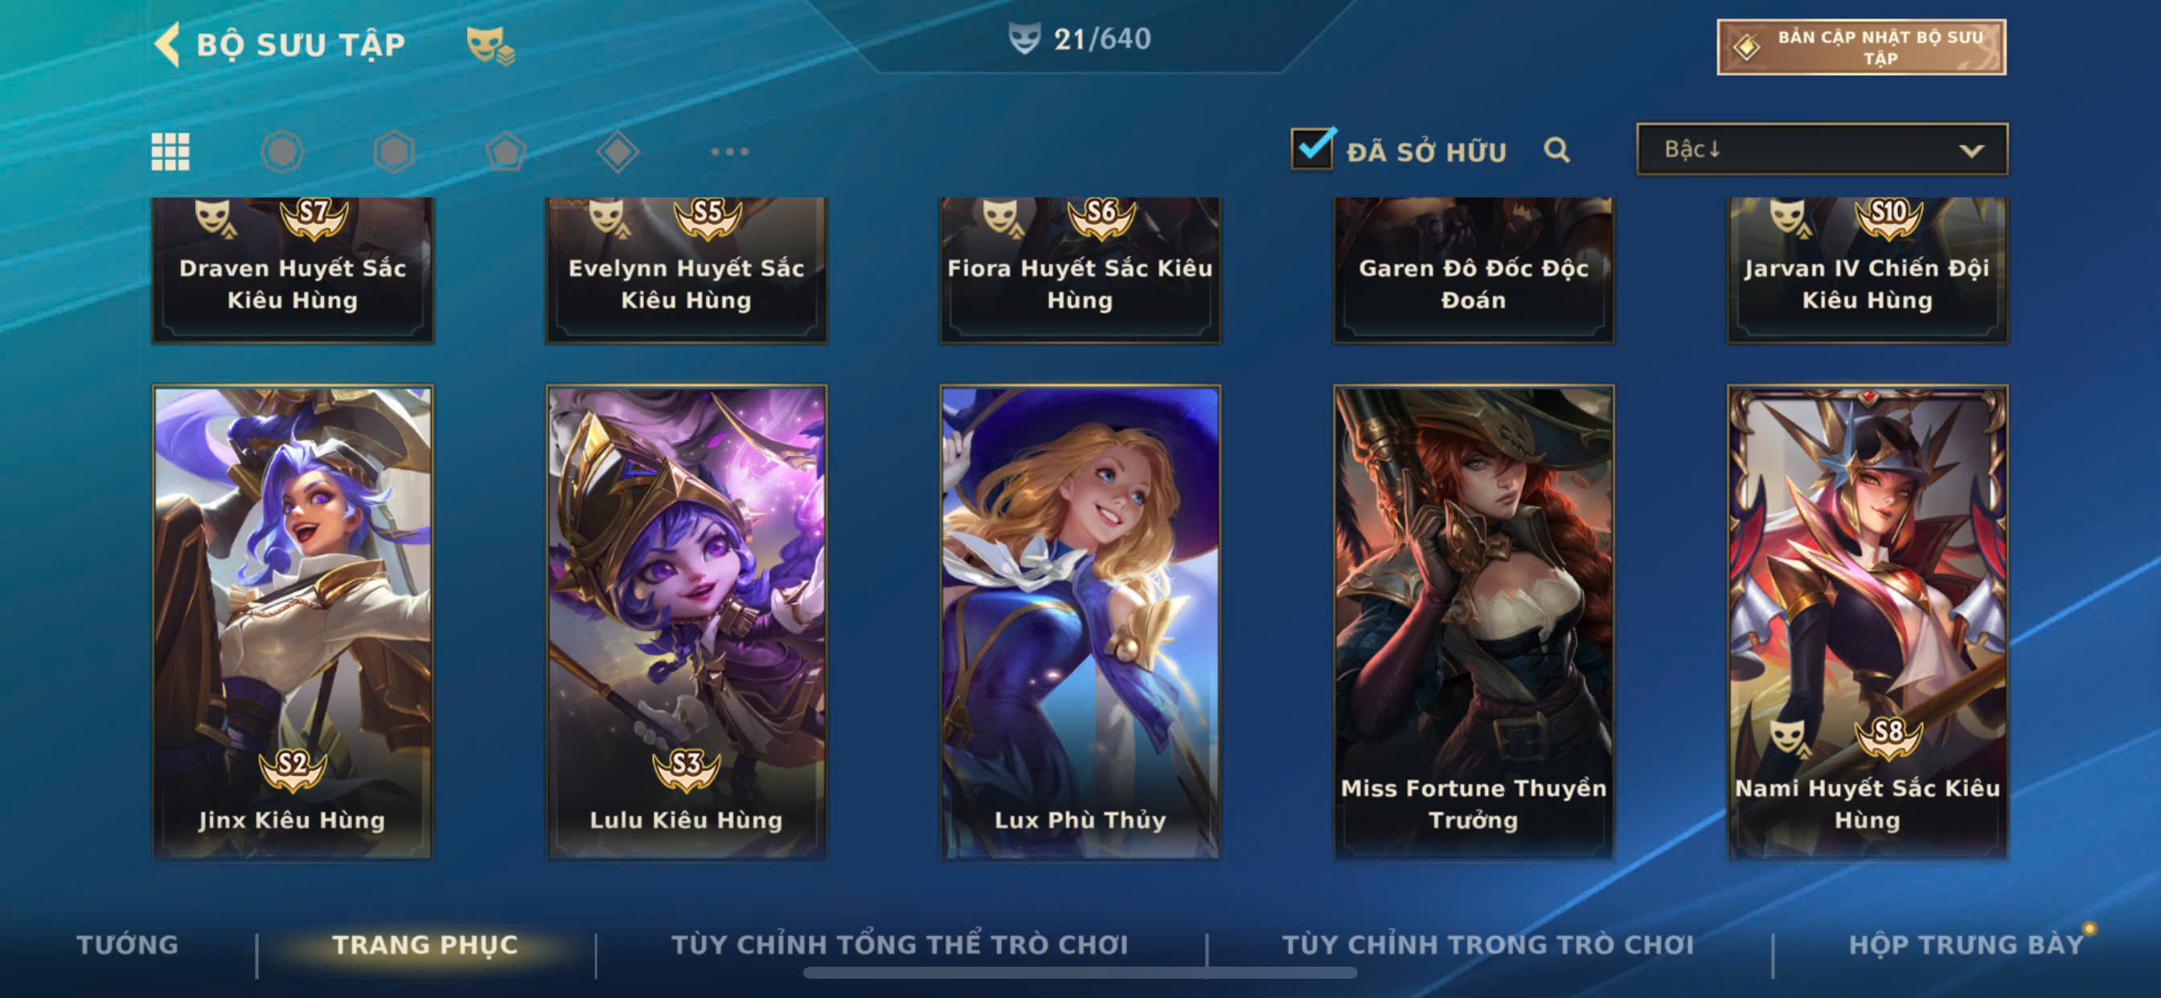Select the grid all-skins filter icon
The height and width of the screenshot is (998, 2161).
click(170, 152)
